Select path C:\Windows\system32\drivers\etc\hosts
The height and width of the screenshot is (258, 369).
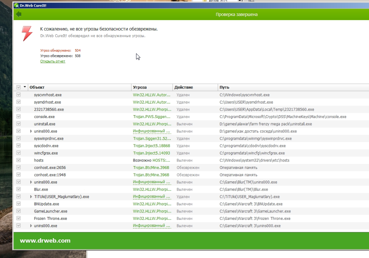point(254,160)
